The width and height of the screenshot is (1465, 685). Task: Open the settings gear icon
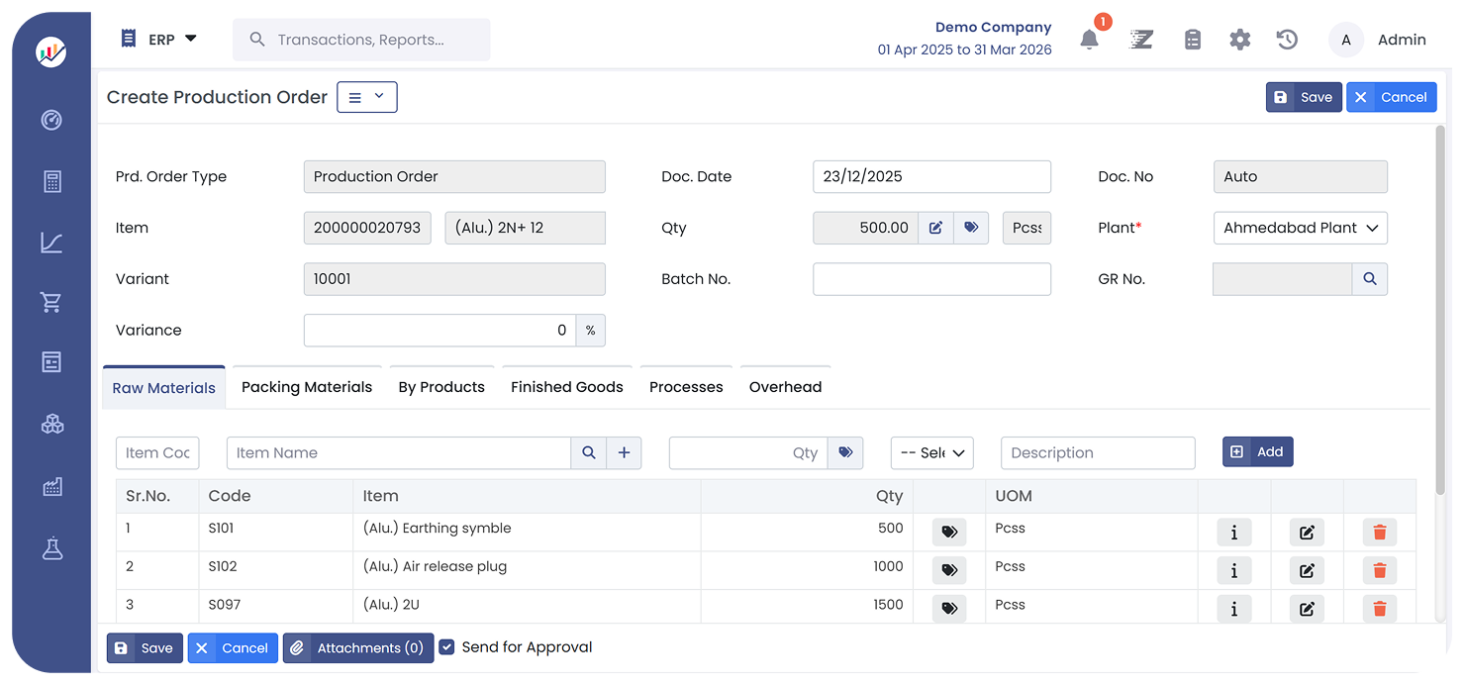(1239, 40)
